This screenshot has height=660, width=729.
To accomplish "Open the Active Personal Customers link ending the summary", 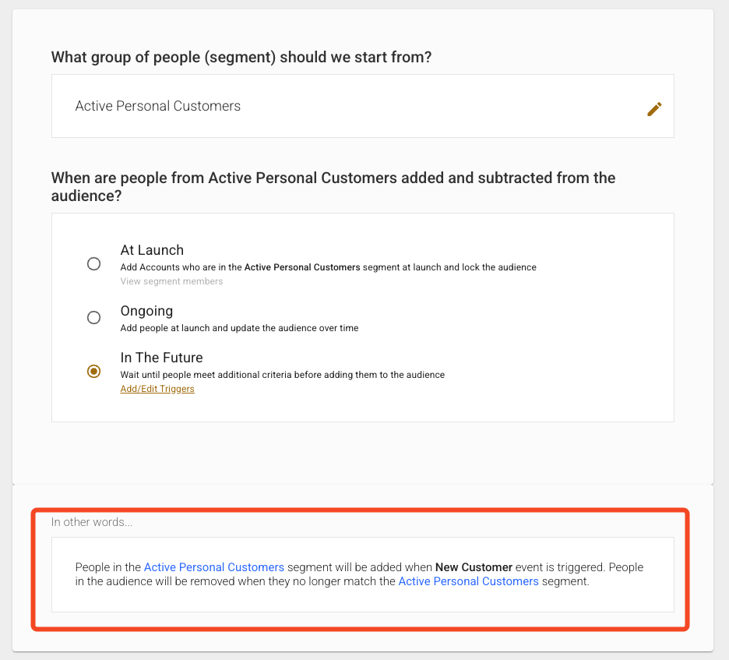I will point(468,581).
